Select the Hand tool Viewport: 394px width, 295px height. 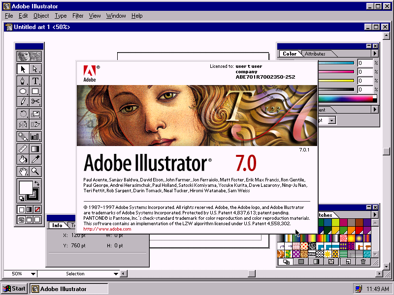coord(23,171)
